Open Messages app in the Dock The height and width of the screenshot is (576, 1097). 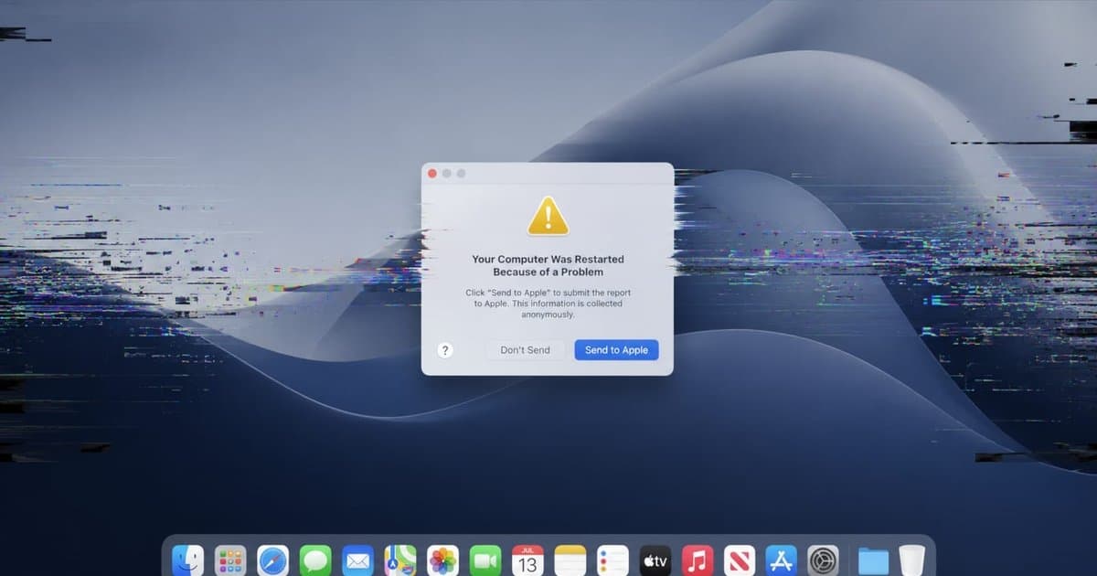(315, 560)
